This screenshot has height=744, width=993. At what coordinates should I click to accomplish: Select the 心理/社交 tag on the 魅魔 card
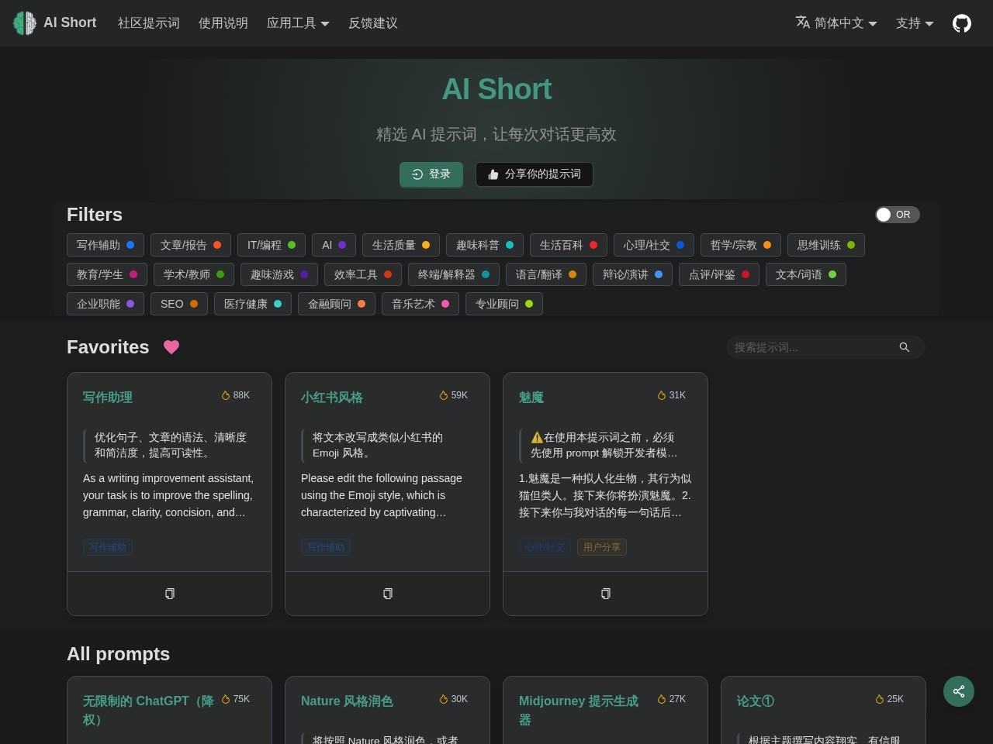click(x=545, y=547)
